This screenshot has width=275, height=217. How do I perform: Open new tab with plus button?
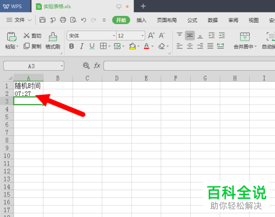tap(143, 6)
